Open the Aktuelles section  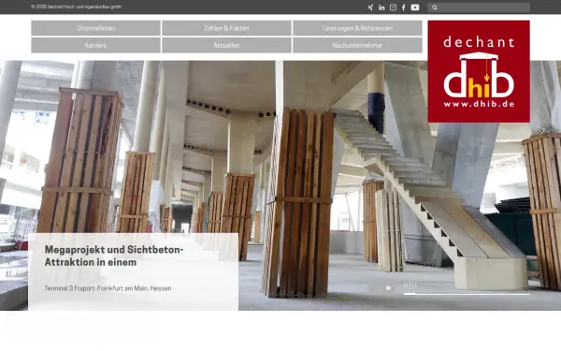pyautogui.click(x=226, y=46)
